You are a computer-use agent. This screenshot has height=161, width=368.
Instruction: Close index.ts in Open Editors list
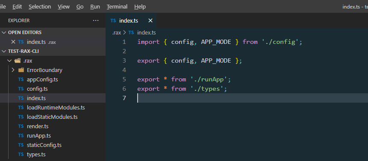(13, 42)
